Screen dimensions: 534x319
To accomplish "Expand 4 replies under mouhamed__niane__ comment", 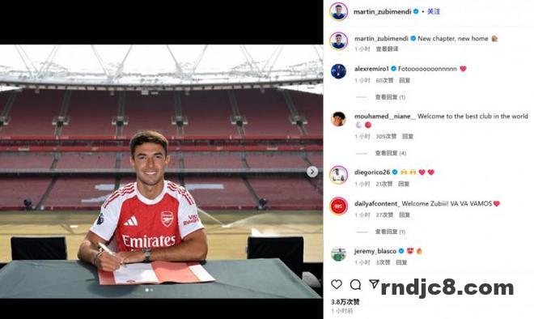I will (391, 153).
